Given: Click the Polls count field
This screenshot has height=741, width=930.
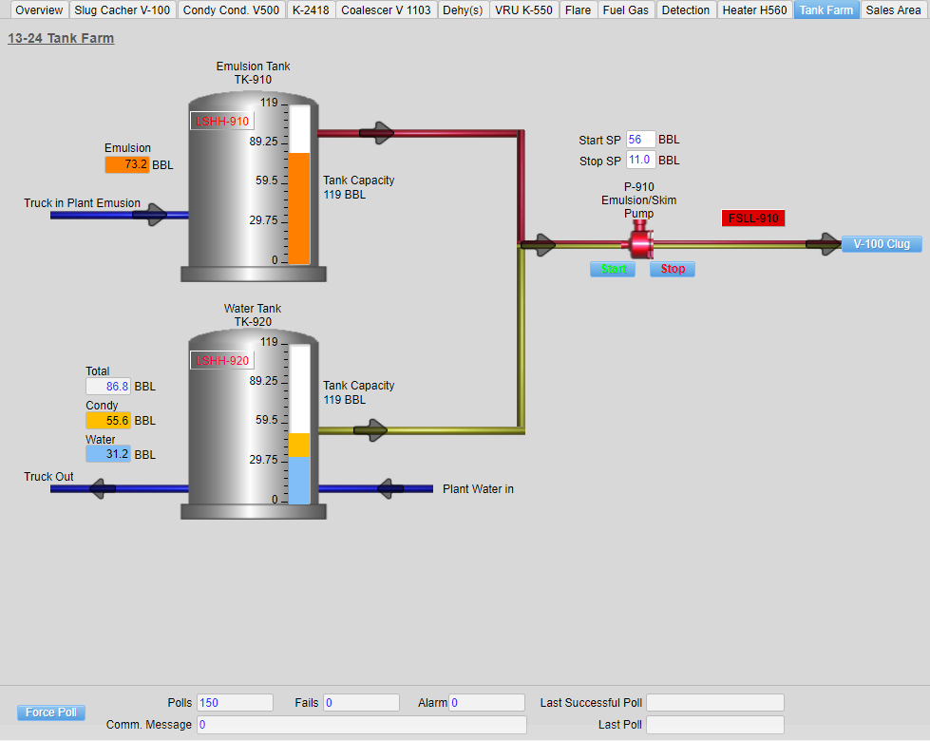Looking at the screenshot, I should pyautogui.click(x=235, y=702).
